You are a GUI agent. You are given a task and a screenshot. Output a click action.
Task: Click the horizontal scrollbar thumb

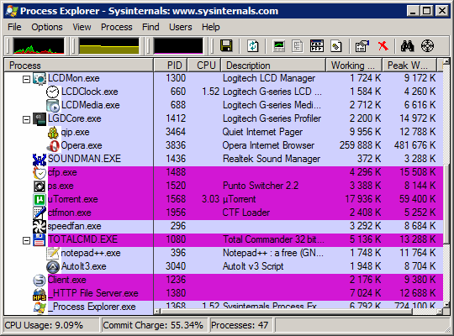pyautogui.click(x=286, y=312)
